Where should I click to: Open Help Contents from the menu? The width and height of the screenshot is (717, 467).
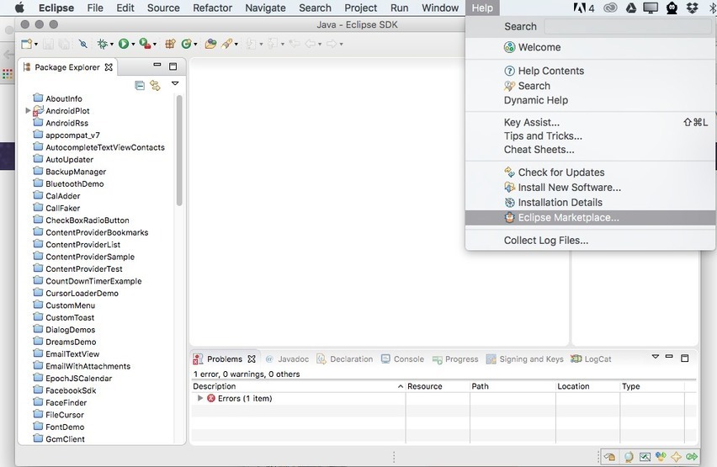point(590,71)
